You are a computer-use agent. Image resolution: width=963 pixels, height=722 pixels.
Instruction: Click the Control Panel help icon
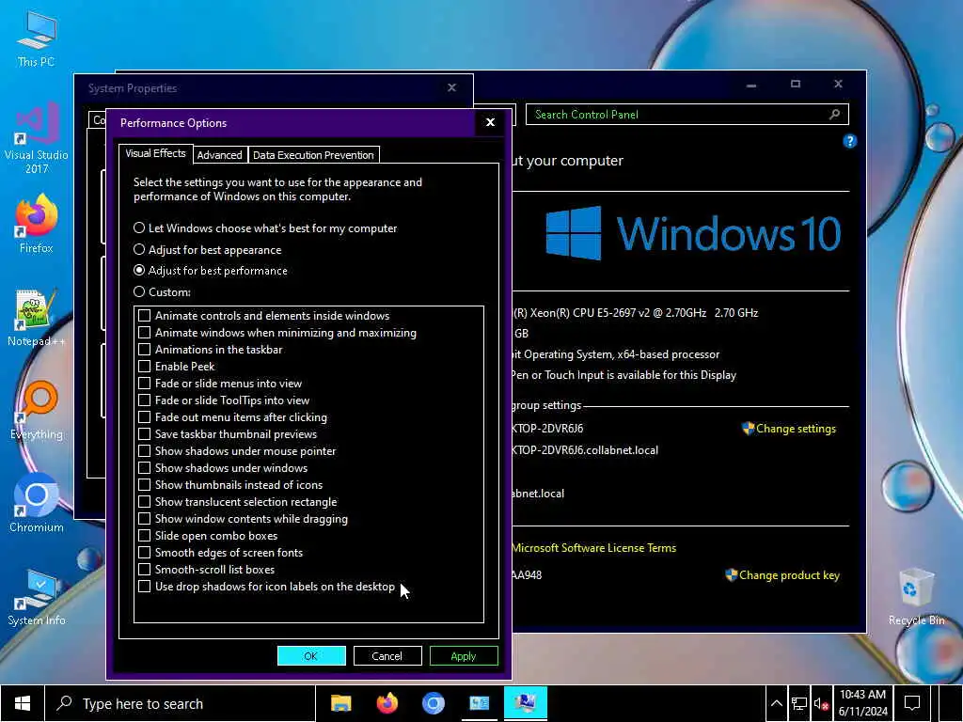pyautogui.click(x=849, y=141)
